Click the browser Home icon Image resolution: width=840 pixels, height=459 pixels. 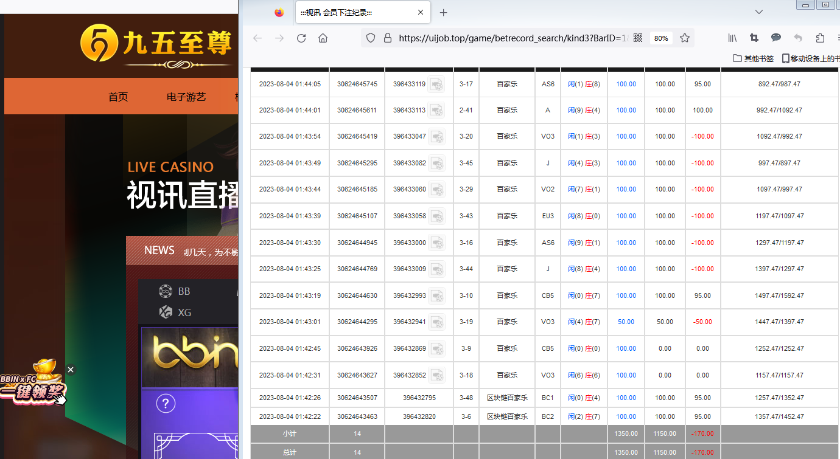point(323,38)
